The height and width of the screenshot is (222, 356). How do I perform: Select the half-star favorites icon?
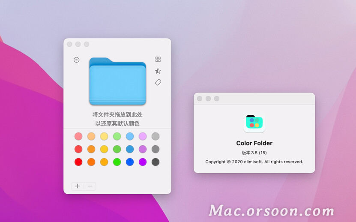[158, 71]
